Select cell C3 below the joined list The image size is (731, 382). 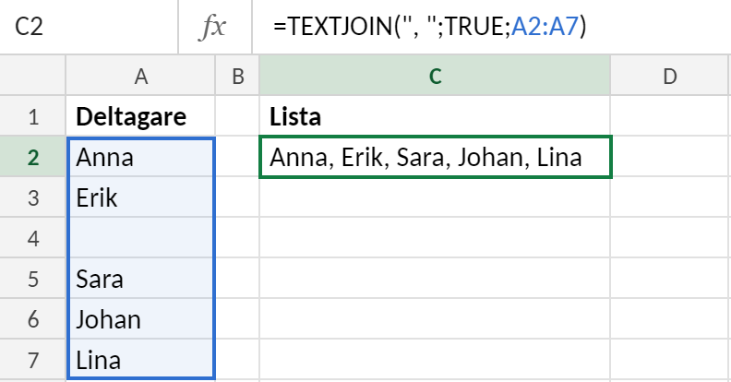pyautogui.click(x=435, y=197)
